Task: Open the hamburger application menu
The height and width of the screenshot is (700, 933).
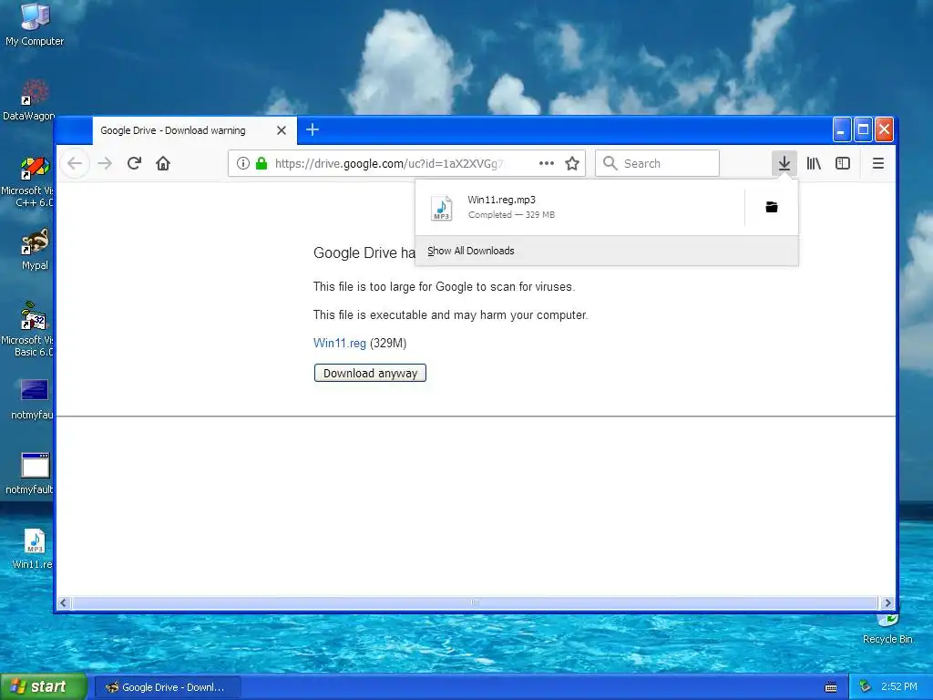Action: click(x=877, y=163)
